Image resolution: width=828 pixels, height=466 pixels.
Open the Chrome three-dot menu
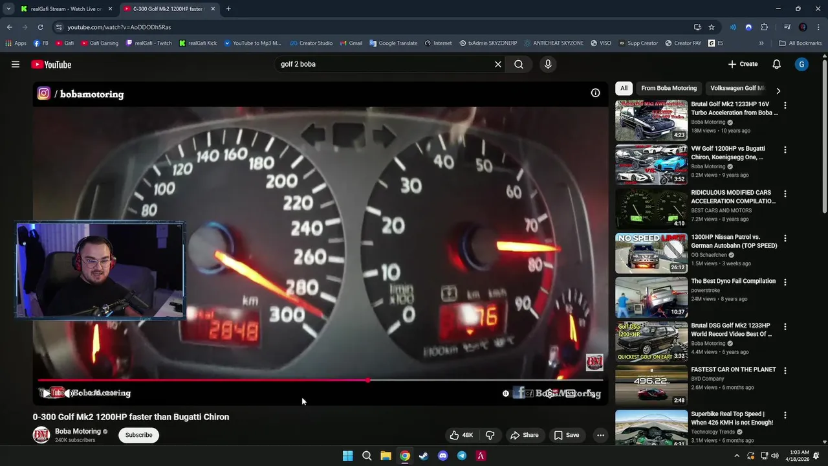818,27
